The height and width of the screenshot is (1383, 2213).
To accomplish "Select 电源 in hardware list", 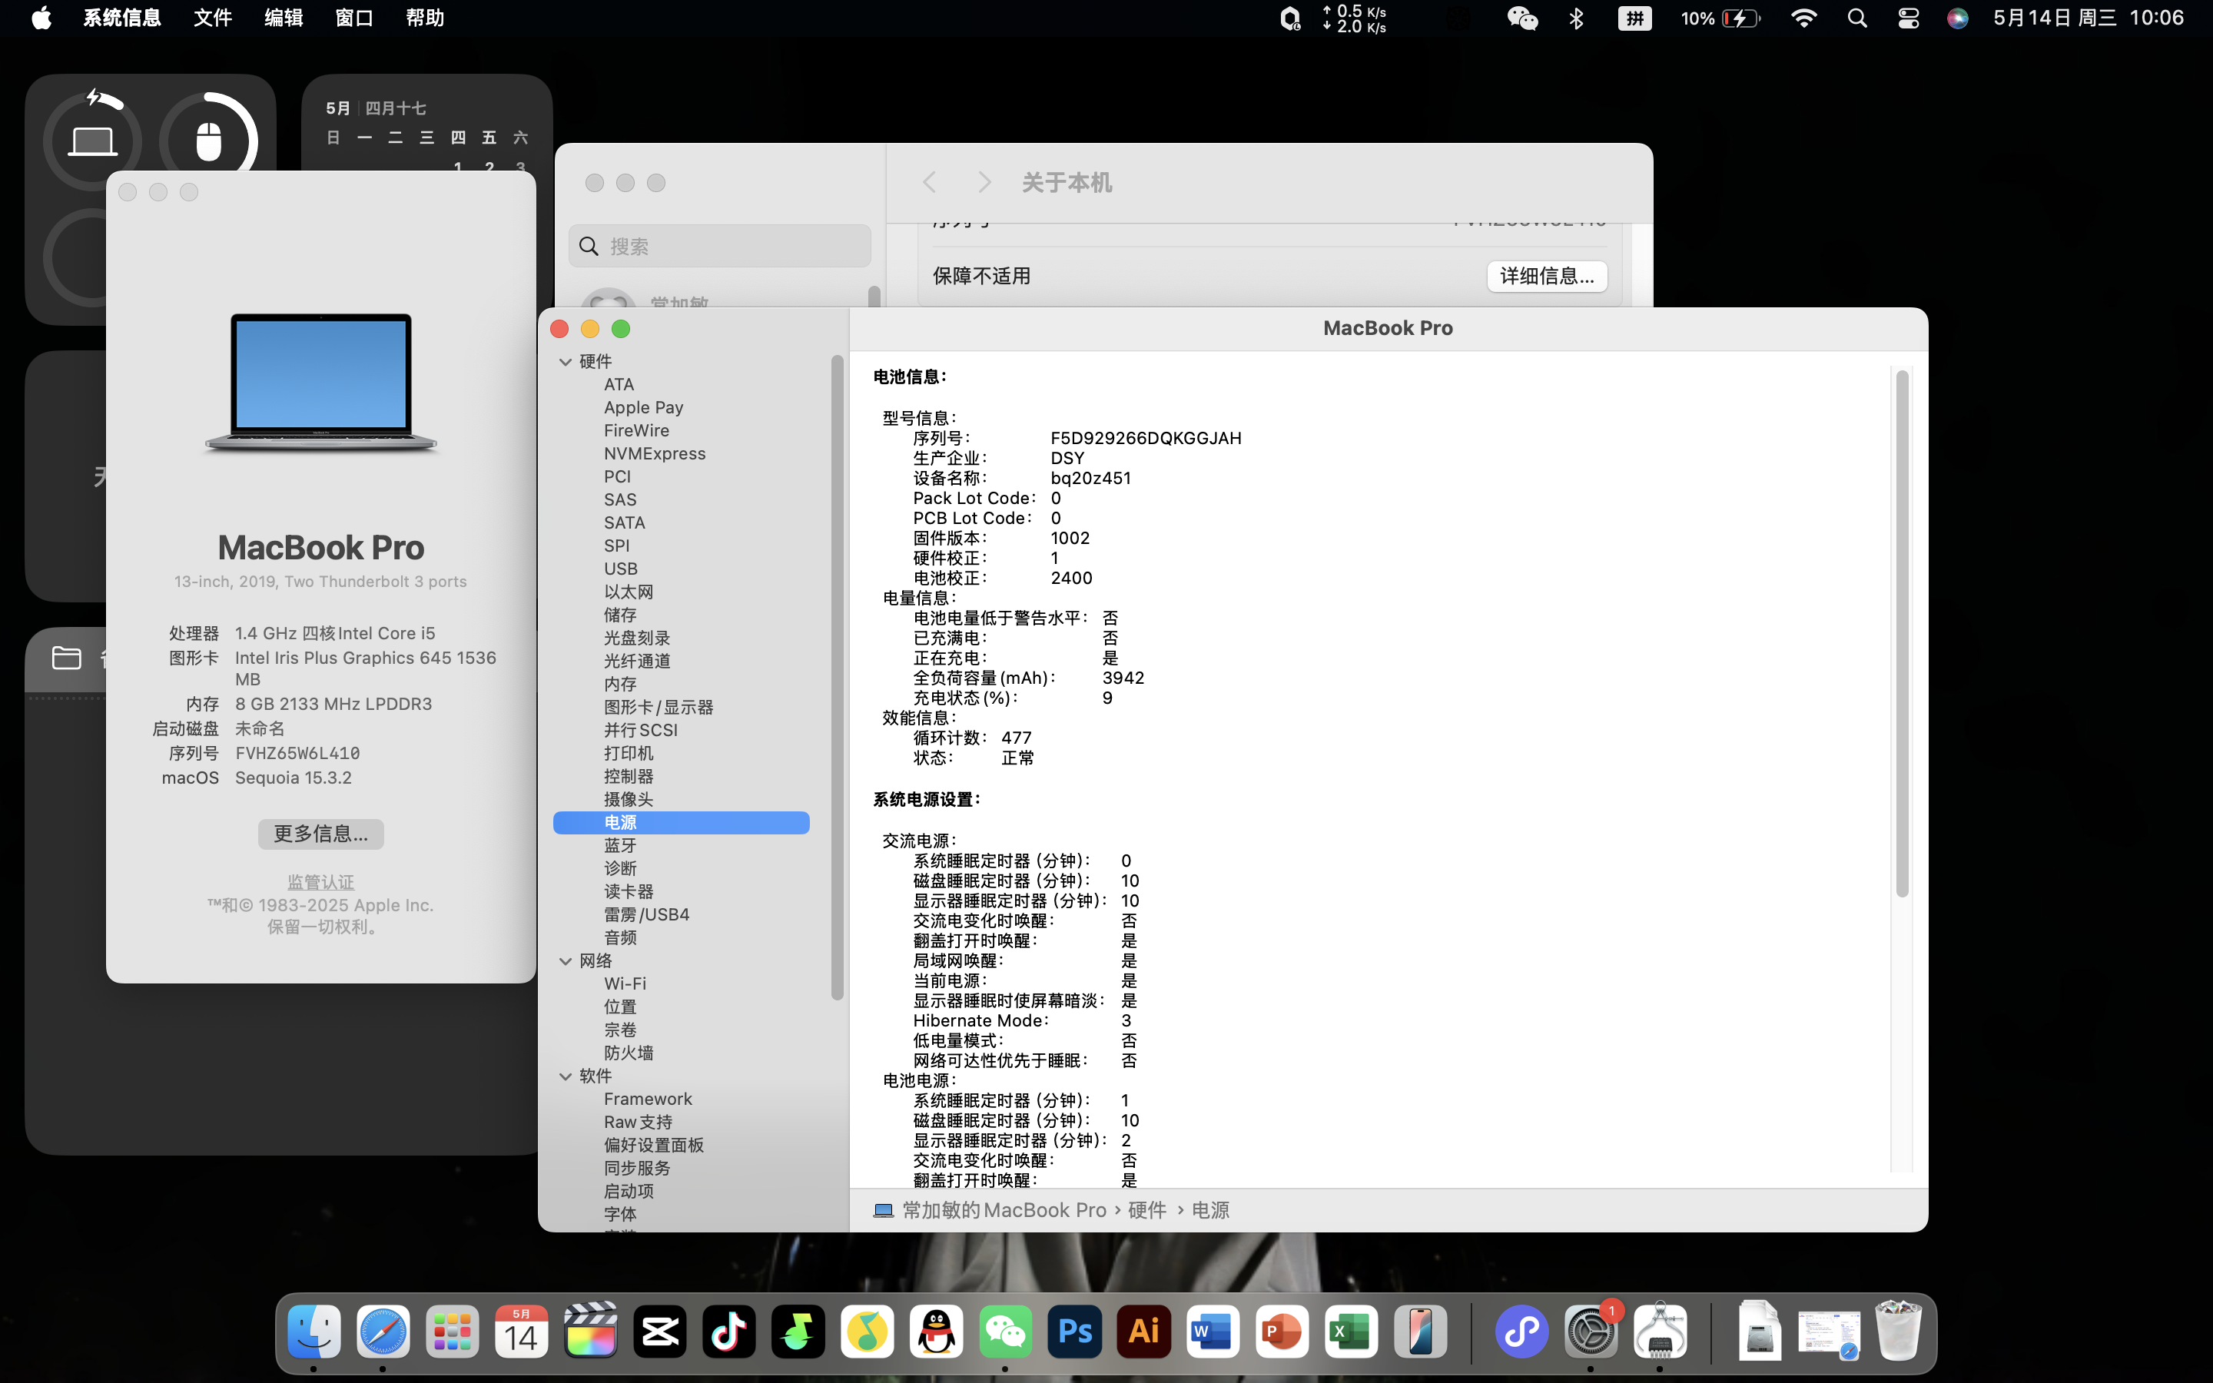I will 682,822.
